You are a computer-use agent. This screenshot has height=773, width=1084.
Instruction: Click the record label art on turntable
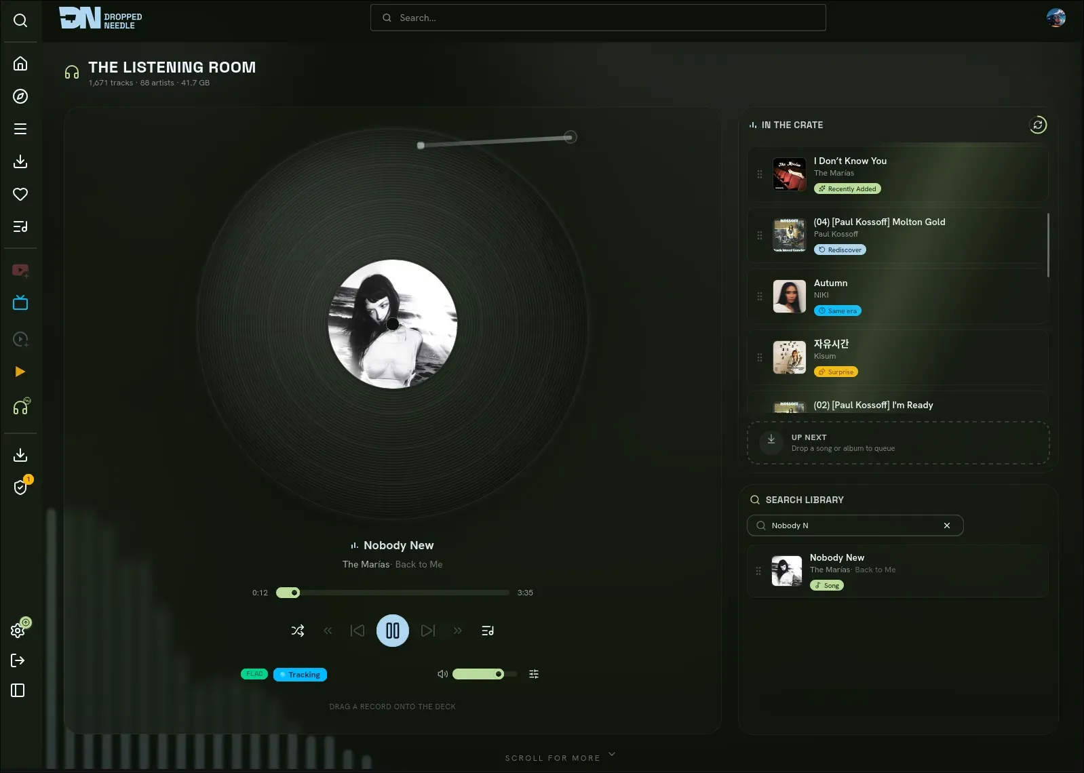coord(393,324)
